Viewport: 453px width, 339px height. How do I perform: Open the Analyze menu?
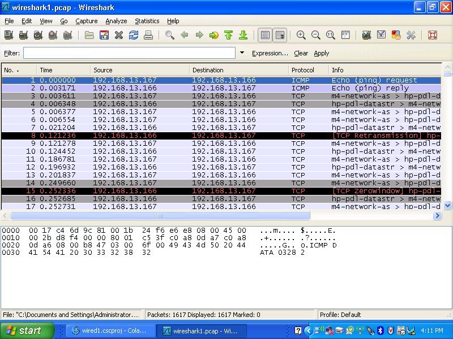coord(116,21)
